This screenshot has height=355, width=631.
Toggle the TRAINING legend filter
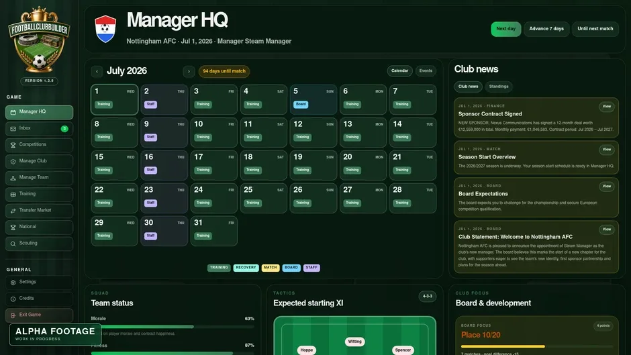pyautogui.click(x=219, y=268)
